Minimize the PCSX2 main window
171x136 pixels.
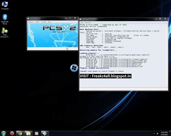(66, 18)
